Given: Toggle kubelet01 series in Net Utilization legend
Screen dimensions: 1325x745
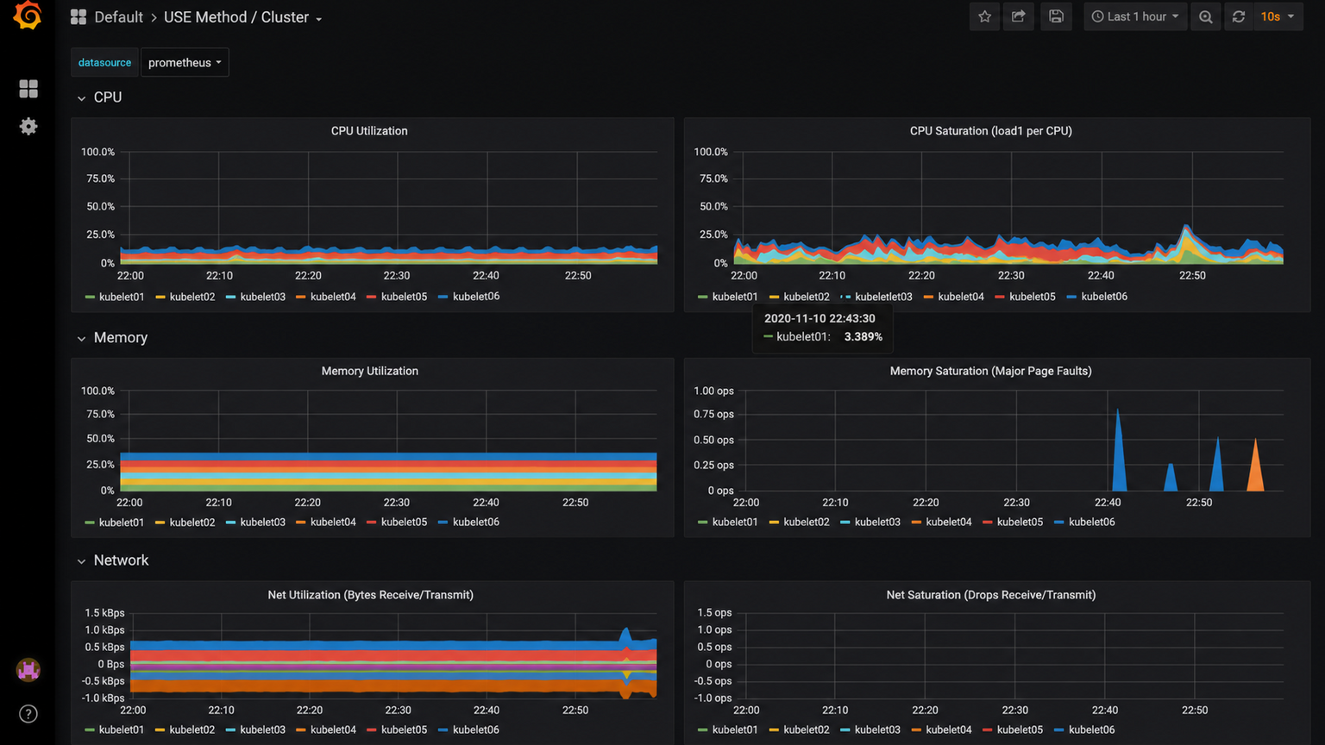Looking at the screenshot, I should [x=122, y=730].
